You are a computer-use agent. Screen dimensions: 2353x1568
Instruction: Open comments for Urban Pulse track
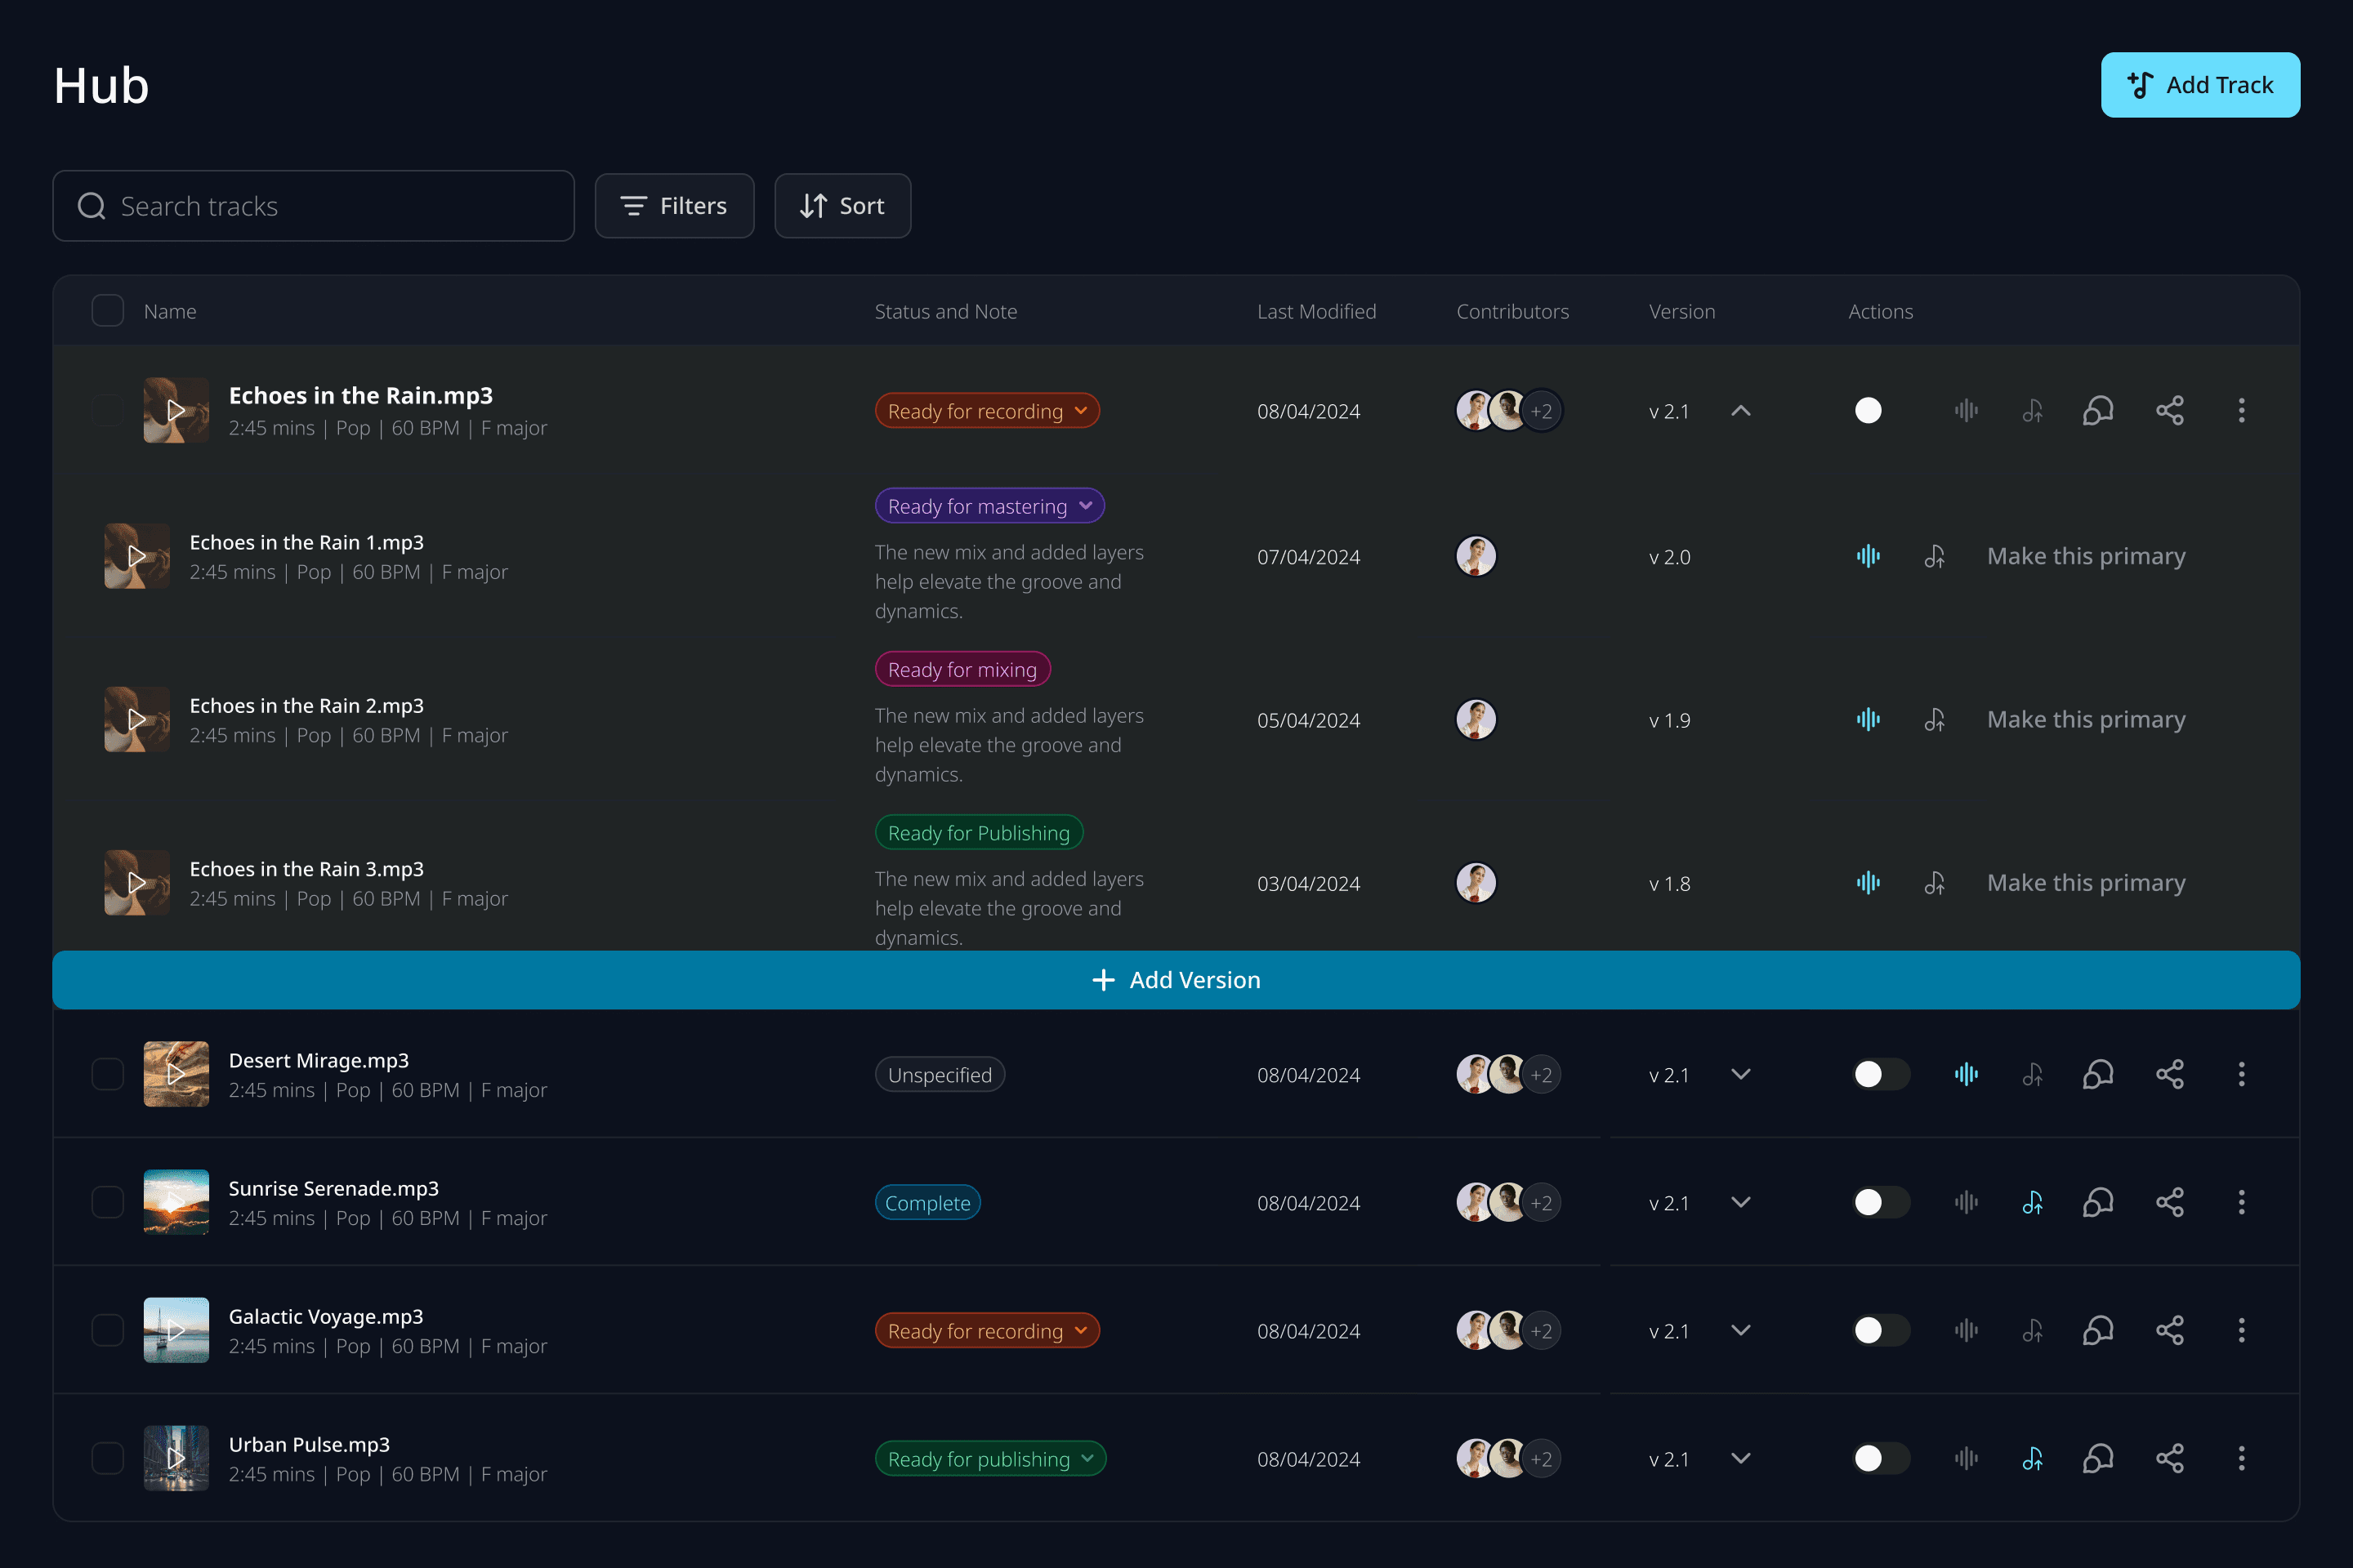click(x=2098, y=1458)
